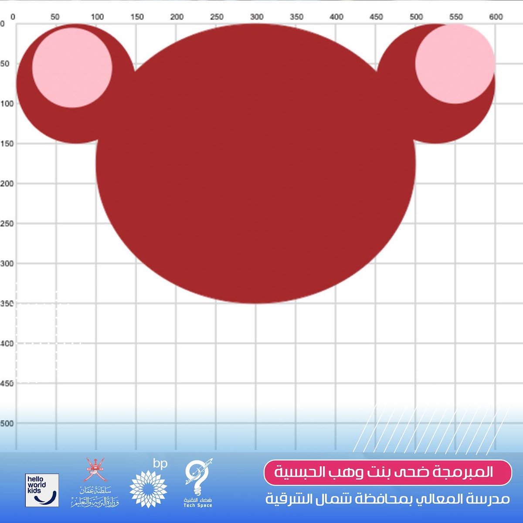Click the top axis label 600
Image resolution: width=523 pixels, height=523 pixels.
click(x=496, y=17)
